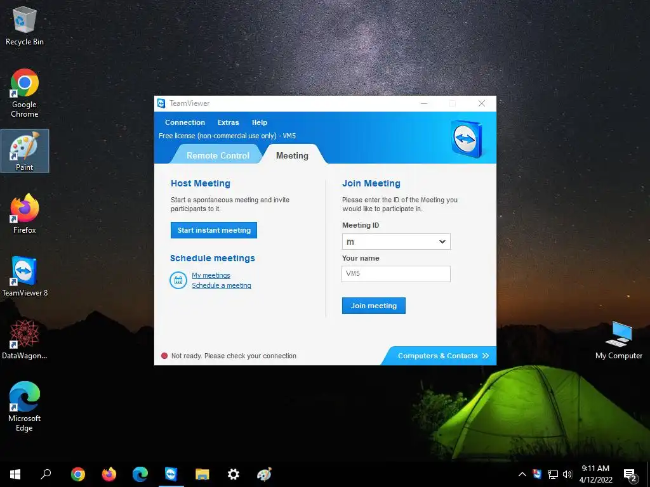Select the My Computer desktop icon
This screenshot has width=650, height=487.
[x=618, y=341]
